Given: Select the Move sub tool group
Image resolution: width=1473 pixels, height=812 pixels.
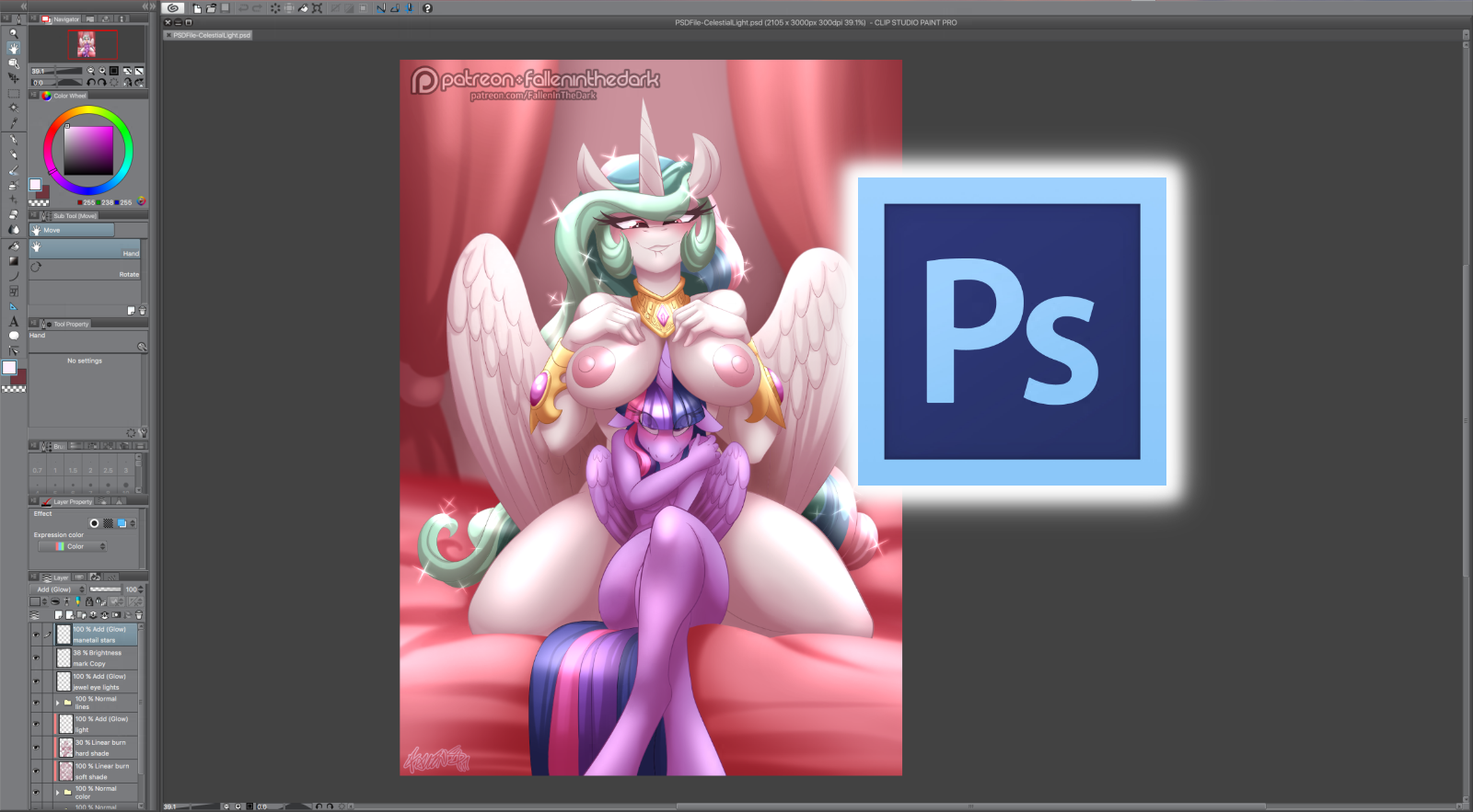Looking at the screenshot, I should point(72,230).
